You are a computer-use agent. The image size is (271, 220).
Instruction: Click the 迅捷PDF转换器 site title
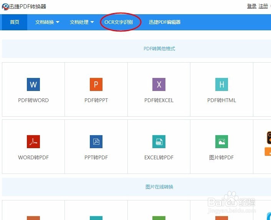[28, 7]
